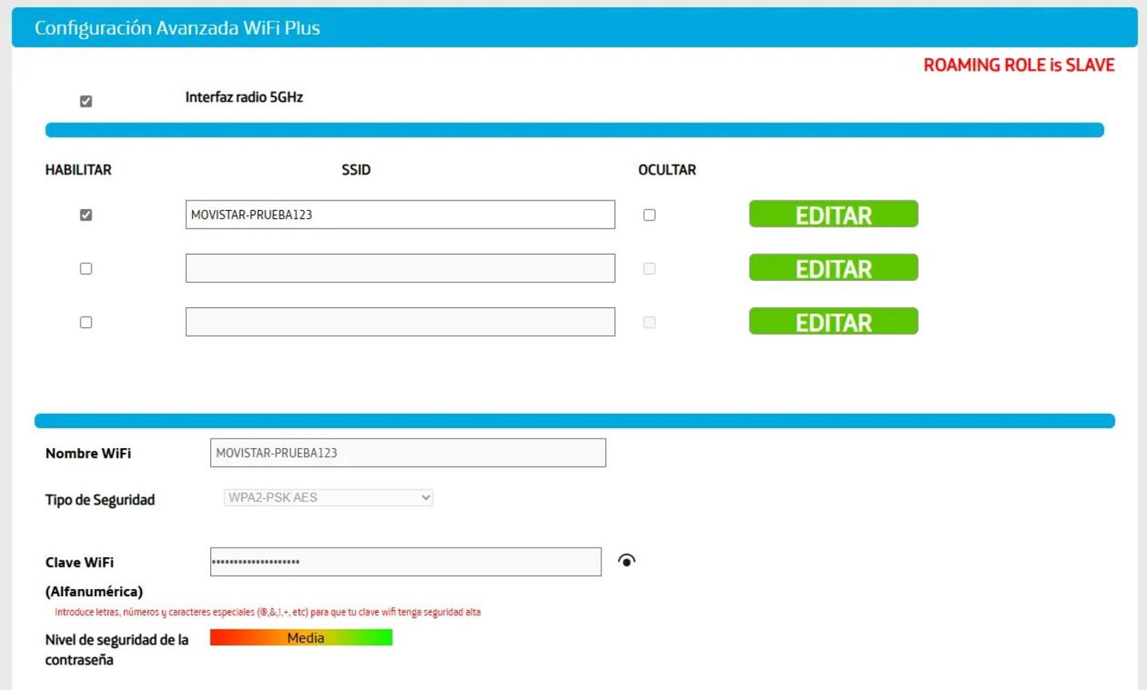The width and height of the screenshot is (1147, 690).
Task: Click the red password hint text
Action: coord(268,612)
